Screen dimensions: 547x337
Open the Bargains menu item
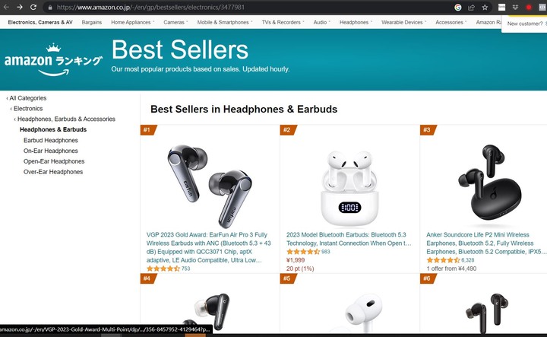point(92,22)
